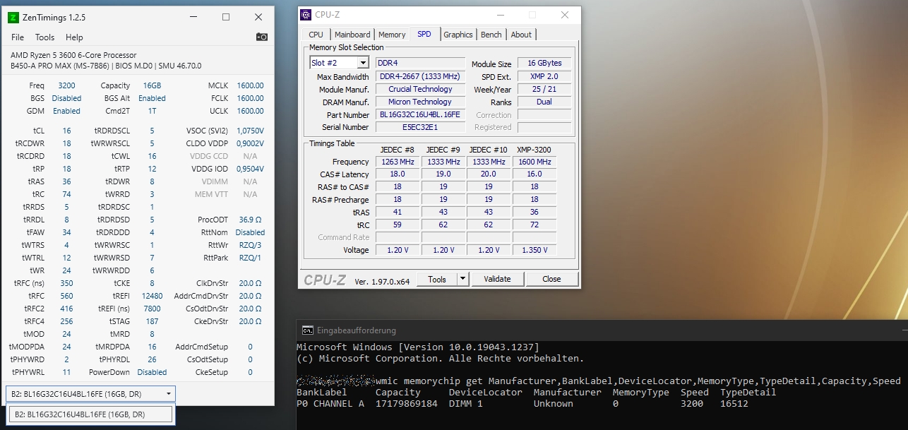Switch to the CPU tab in CPU-Z
This screenshot has width=908, height=430.
[316, 35]
